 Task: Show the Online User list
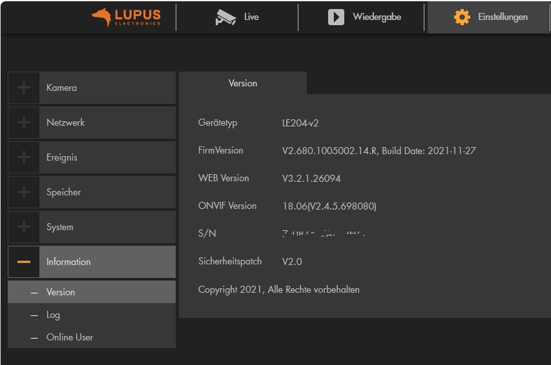point(70,337)
